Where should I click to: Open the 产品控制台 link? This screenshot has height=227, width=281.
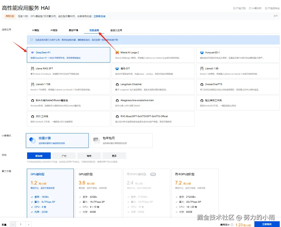272,9
